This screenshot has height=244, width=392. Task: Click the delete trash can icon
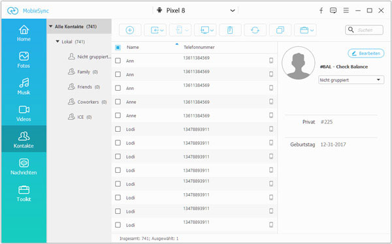(230, 30)
